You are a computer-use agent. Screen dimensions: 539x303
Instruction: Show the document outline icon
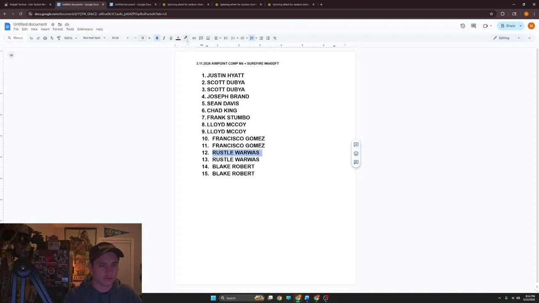pyautogui.click(x=11, y=55)
